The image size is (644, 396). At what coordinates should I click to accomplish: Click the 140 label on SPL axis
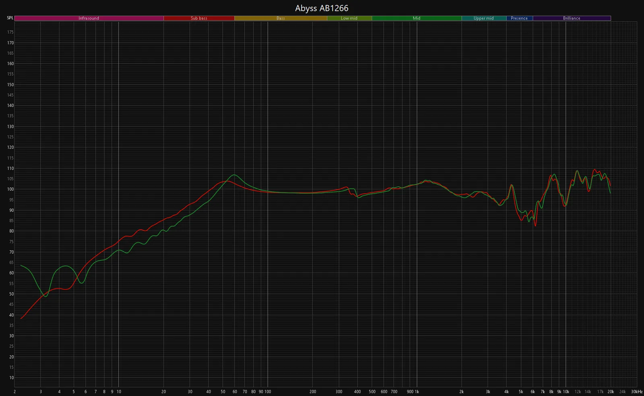[10, 105]
